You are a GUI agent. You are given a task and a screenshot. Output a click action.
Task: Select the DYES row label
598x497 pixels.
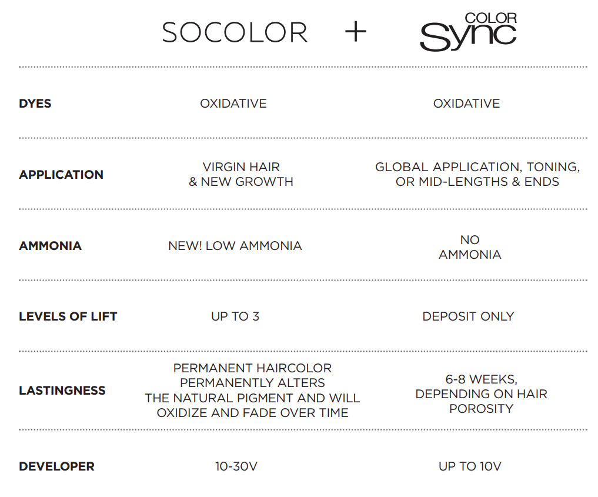pos(35,104)
